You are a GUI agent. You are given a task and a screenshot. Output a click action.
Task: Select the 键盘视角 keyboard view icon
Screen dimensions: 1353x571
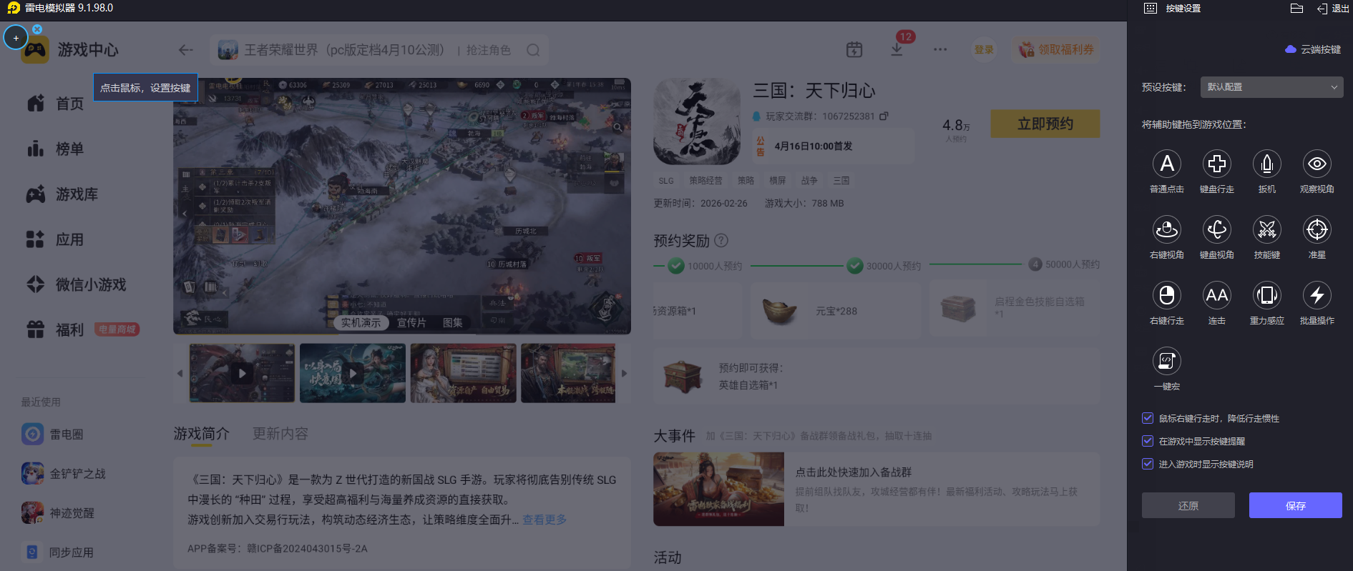click(1217, 229)
